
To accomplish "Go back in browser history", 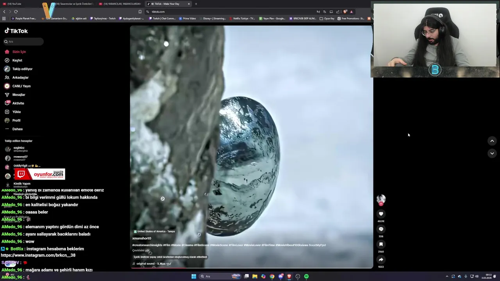I will 4,12.
